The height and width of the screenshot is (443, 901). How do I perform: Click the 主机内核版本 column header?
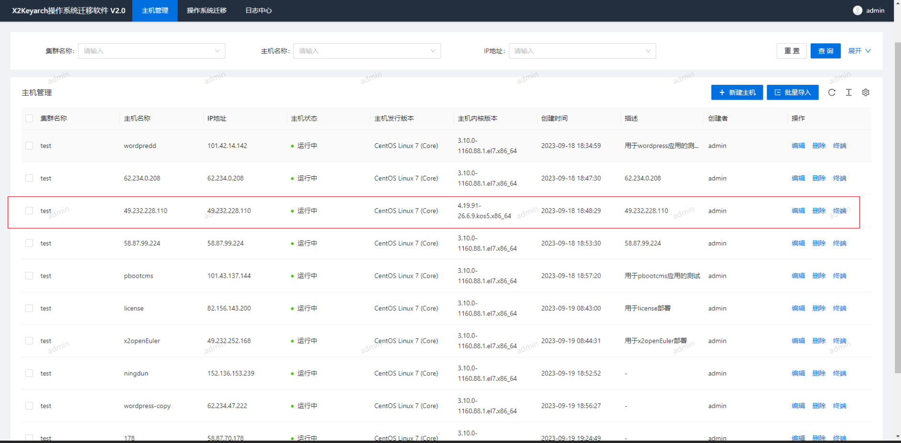tap(478, 118)
